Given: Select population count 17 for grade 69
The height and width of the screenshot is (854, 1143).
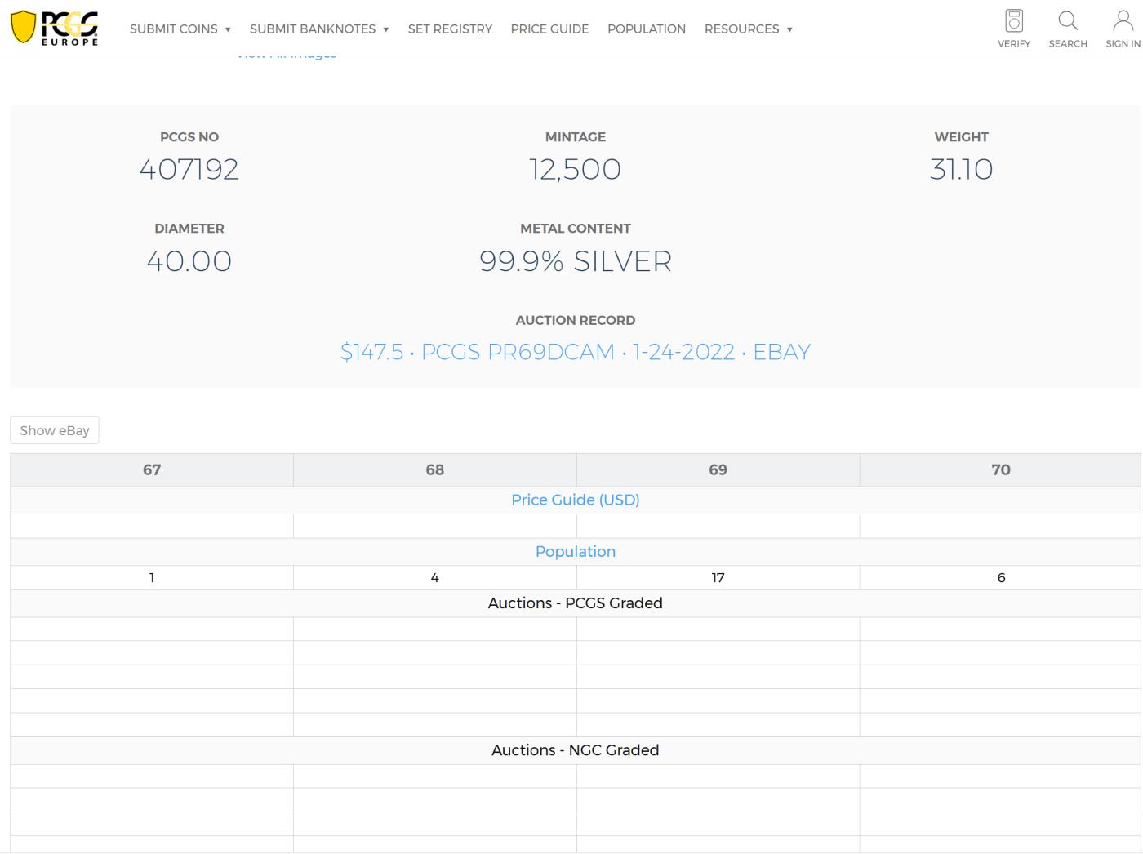Looking at the screenshot, I should tap(718, 577).
